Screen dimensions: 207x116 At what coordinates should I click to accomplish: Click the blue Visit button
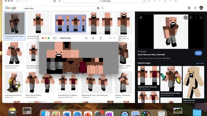pos(198,53)
